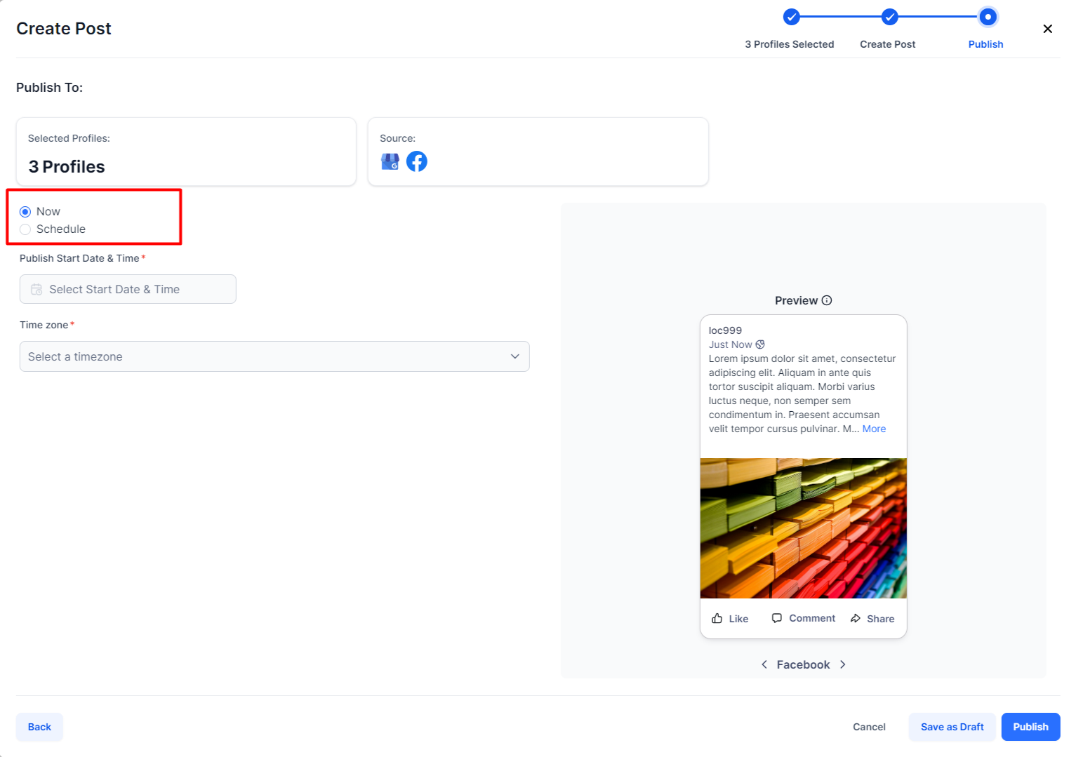
Task: Click the Facebook platform label below preview
Action: tap(803, 664)
